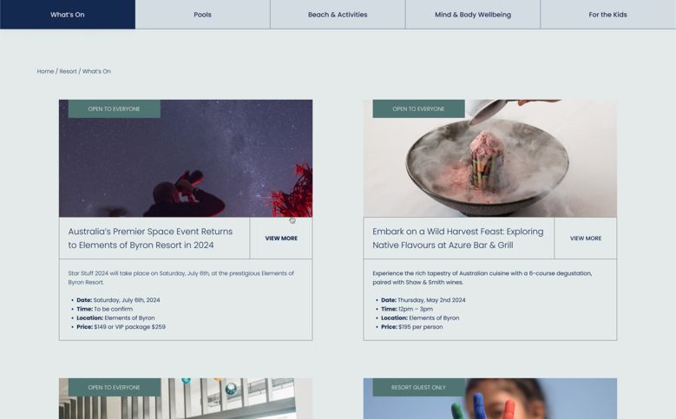The width and height of the screenshot is (676, 419).
Task: Open the Beach & Activities tab
Action: (x=338, y=15)
